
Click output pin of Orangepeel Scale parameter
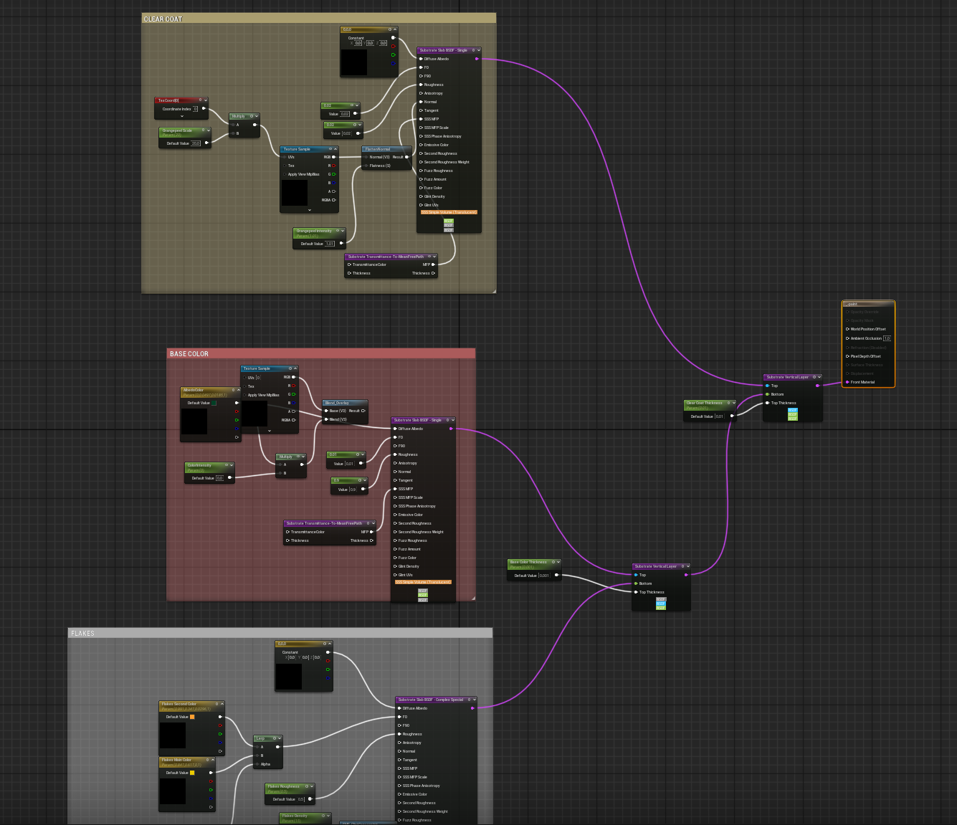[206, 143]
